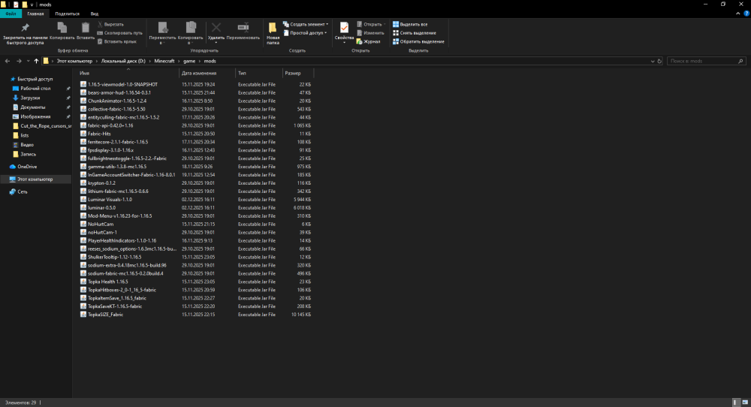Image resolution: width=751 pixels, height=407 pixels.
Task: Open recent locations dropdown arrow
Action: coord(29,62)
